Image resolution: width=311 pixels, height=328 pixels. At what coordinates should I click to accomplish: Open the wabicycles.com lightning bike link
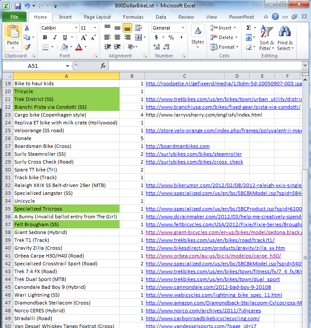coord(214,295)
